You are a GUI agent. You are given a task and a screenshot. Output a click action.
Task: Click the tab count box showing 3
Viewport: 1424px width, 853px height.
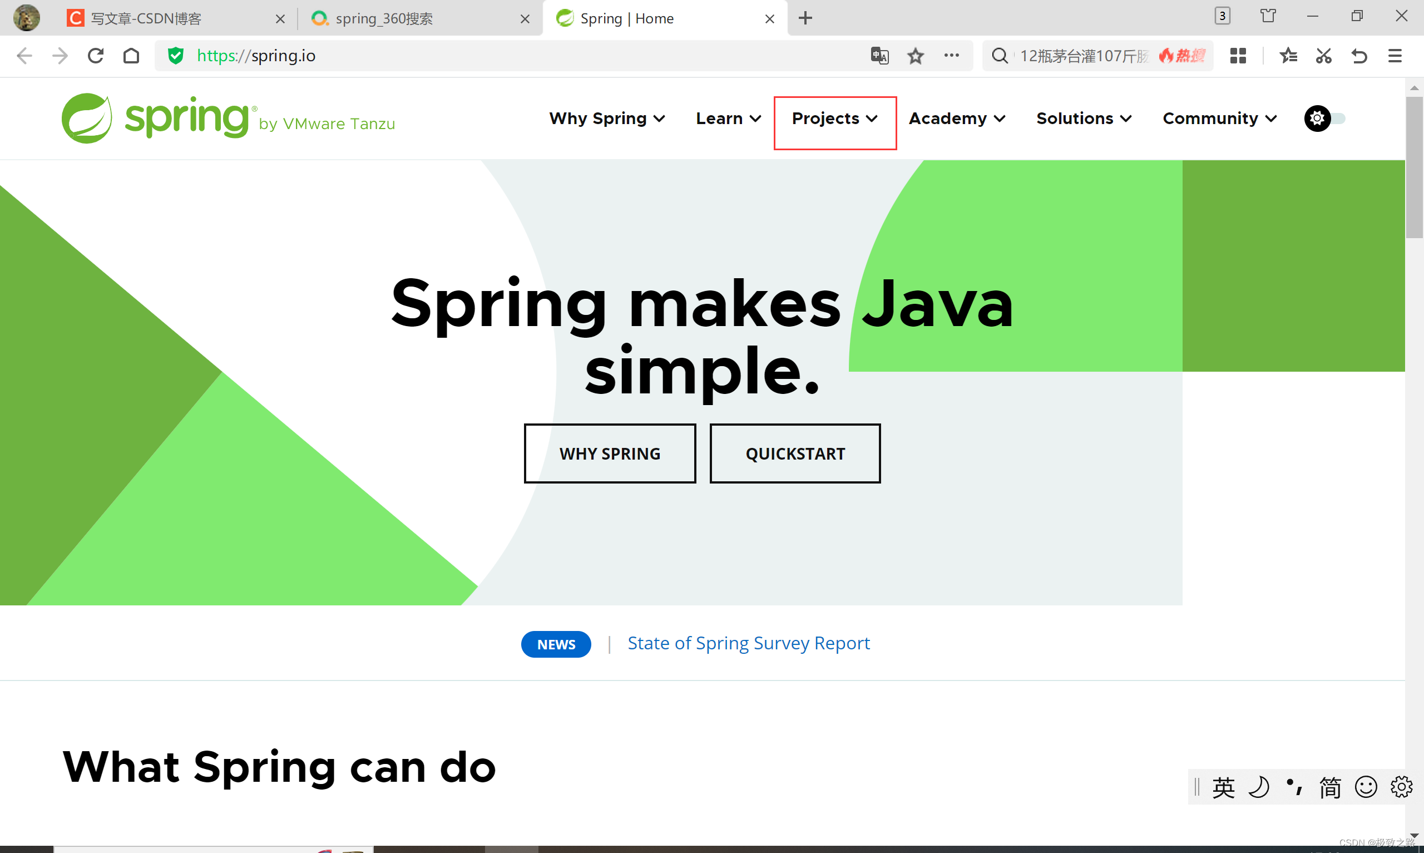(1223, 16)
